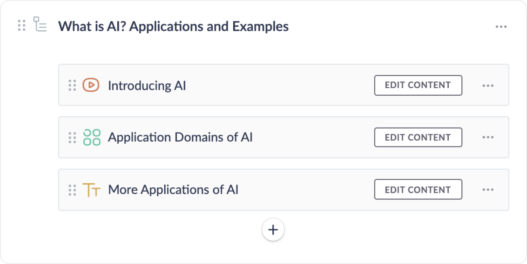
Task: Click the drag handle beside the section title
Action: (x=22, y=25)
